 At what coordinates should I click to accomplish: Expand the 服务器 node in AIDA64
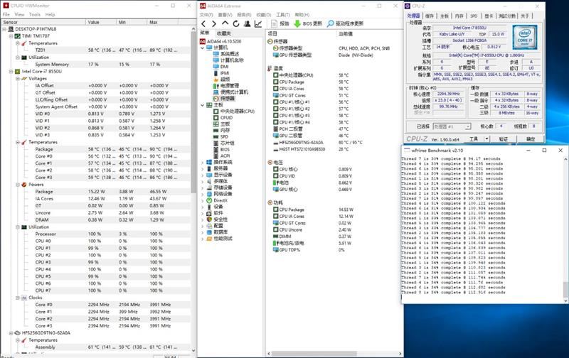203,169
